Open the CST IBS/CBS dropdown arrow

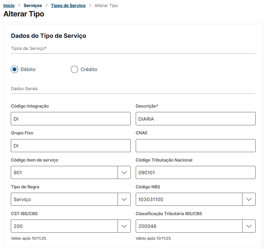[x=124, y=226]
